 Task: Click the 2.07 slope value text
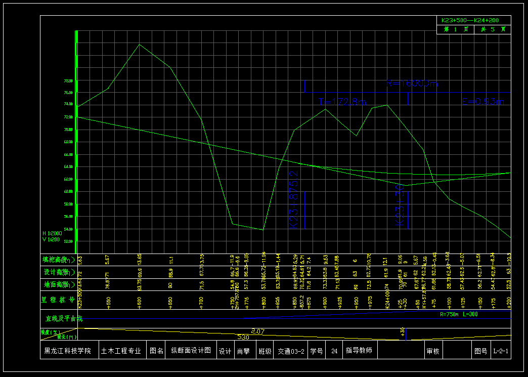pyautogui.click(x=258, y=331)
